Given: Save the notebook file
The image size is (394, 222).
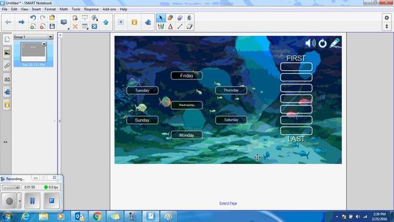Looking at the screenshot, I should coord(52,27).
